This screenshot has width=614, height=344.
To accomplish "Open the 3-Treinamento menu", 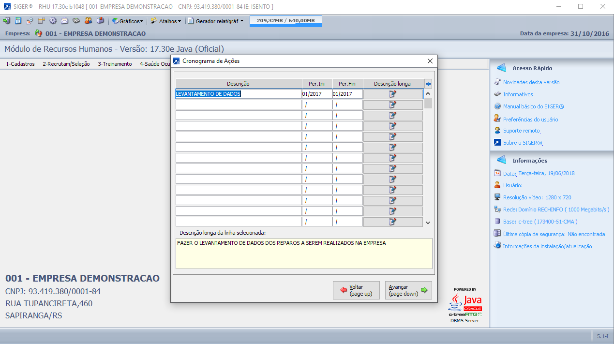I will point(115,64).
